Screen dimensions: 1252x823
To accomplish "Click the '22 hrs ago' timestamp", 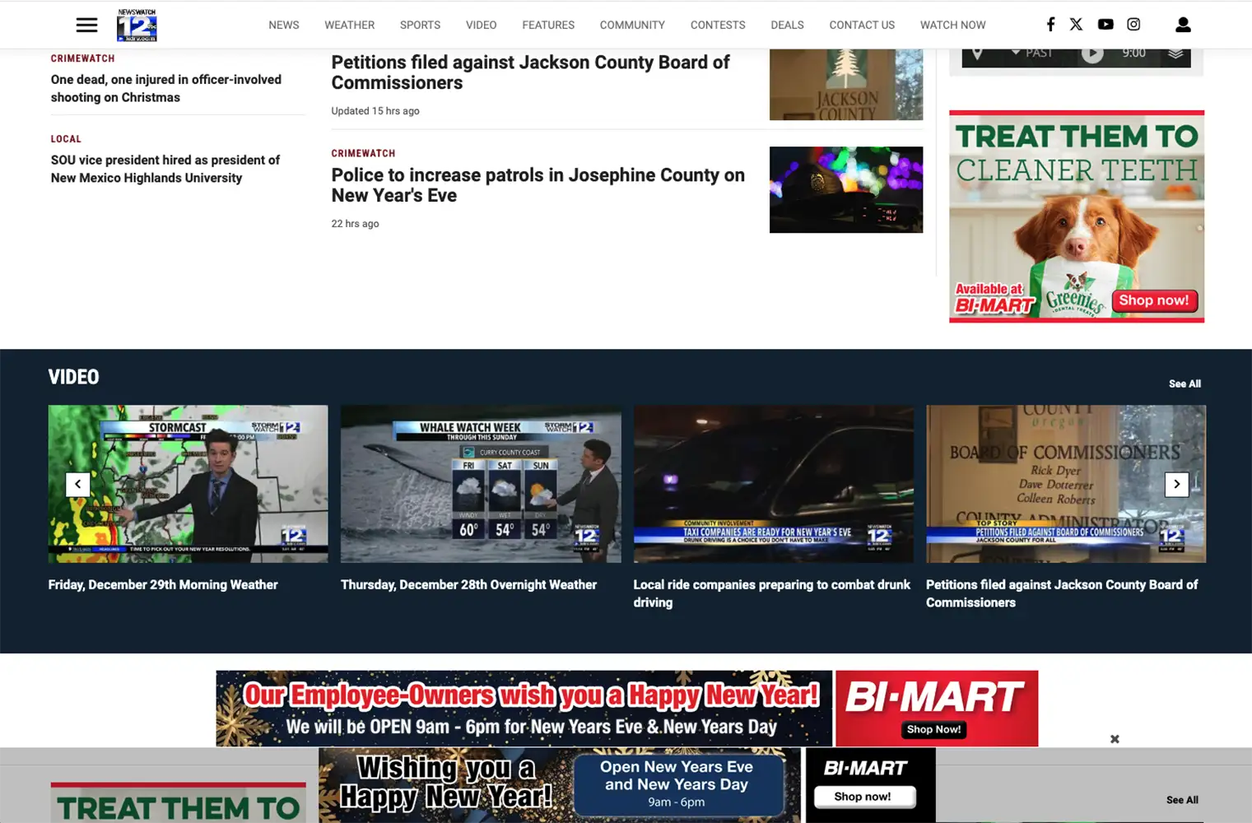I will pos(356,224).
